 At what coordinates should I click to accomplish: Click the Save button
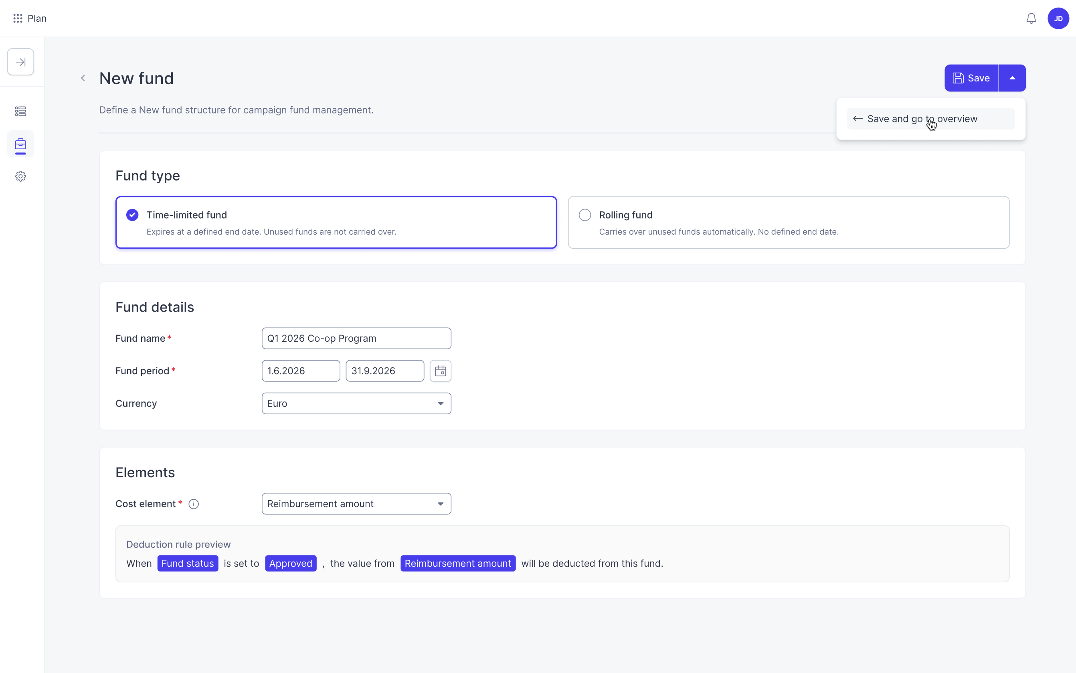pos(971,78)
